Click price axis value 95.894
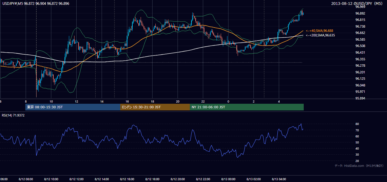This screenshot has width=387, height=182. click(x=361, y=98)
